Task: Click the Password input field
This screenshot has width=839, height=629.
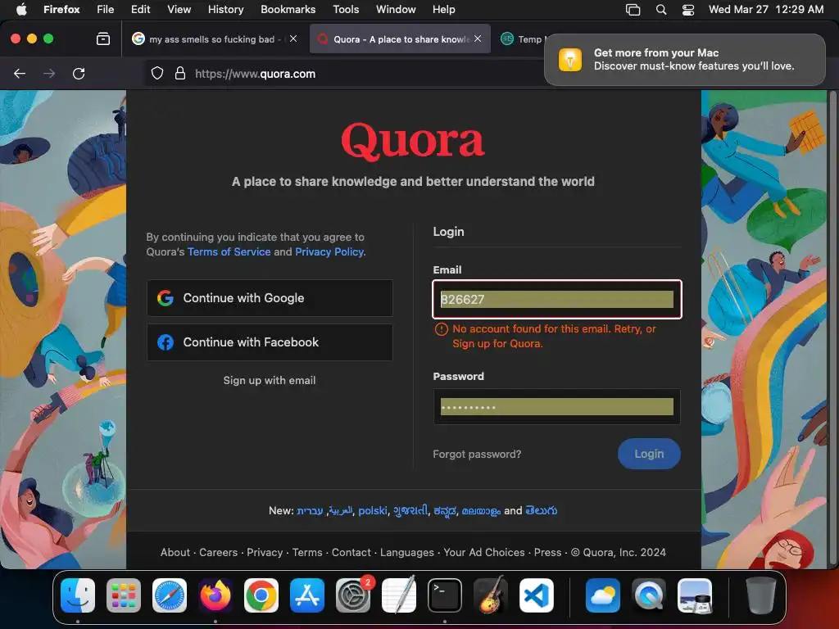Action: tap(556, 406)
